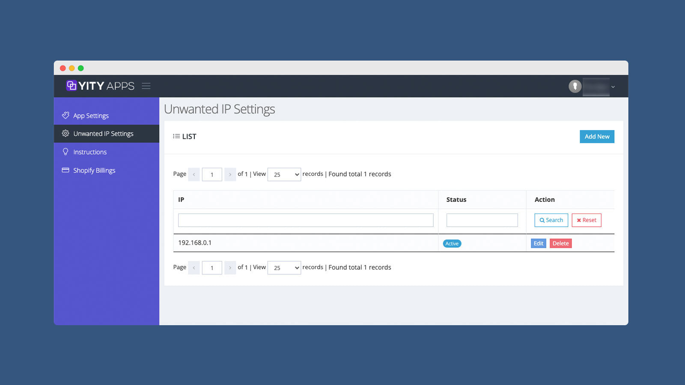The width and height of the screenshot is (685, 385).
Task: Click the user avatar icon in header
Action: (575, 86)
